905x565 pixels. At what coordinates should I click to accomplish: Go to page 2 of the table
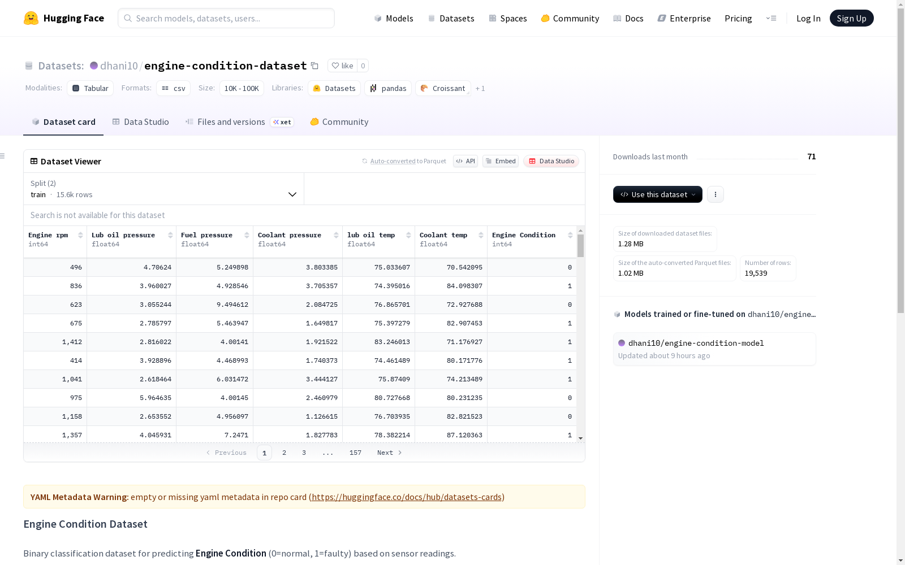pos(284,453)
